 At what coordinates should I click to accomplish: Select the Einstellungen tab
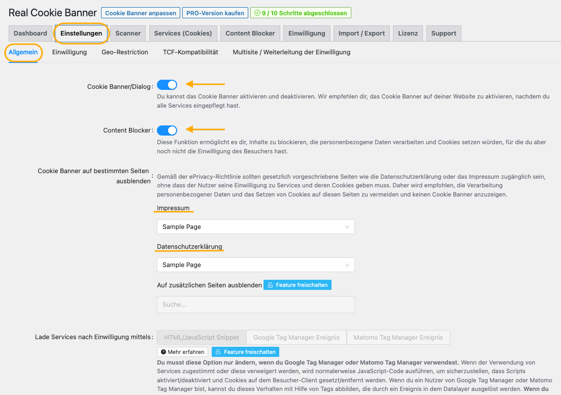tap(81, 34)
